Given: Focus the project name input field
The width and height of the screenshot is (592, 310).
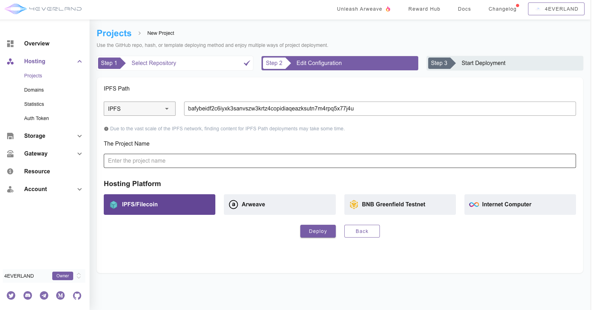Looking at the screenshot, I should click(x=339, y=161).
